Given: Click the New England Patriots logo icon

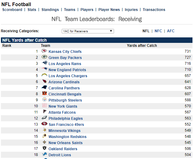Looking at the screenshot, I should click(44, 69).
